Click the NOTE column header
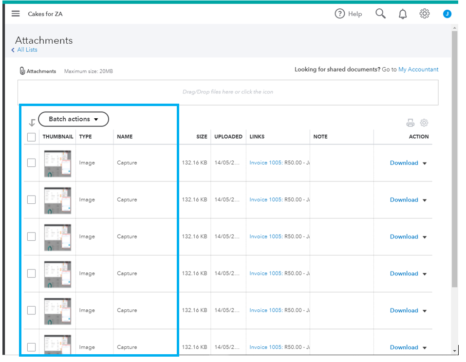 pos(320,137)
